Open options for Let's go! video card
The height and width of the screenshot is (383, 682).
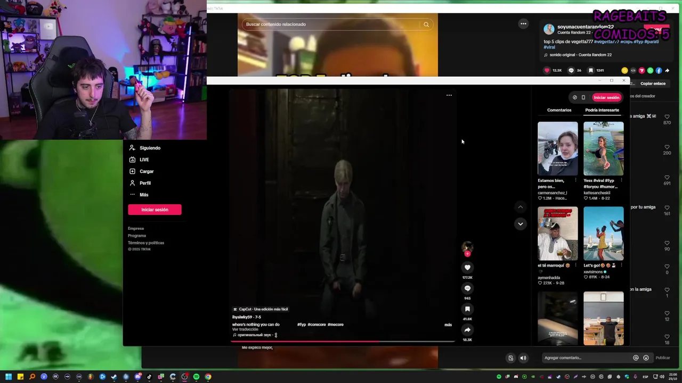tap(621, 265)
